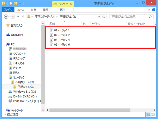This screenshot has width=158, height=119.
Task: Open ローカル ディスク (D:) drive
Action: point(25,97)
